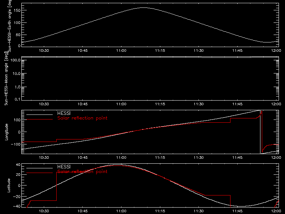This screenshot has height=214, width=285.
Task: Click '150' tick on Earth angle axis
Action: tap(17, 11)
